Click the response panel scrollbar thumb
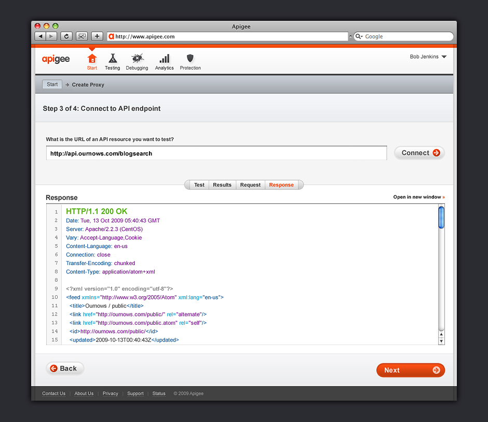The image size is (488, 422). point(441,217)
